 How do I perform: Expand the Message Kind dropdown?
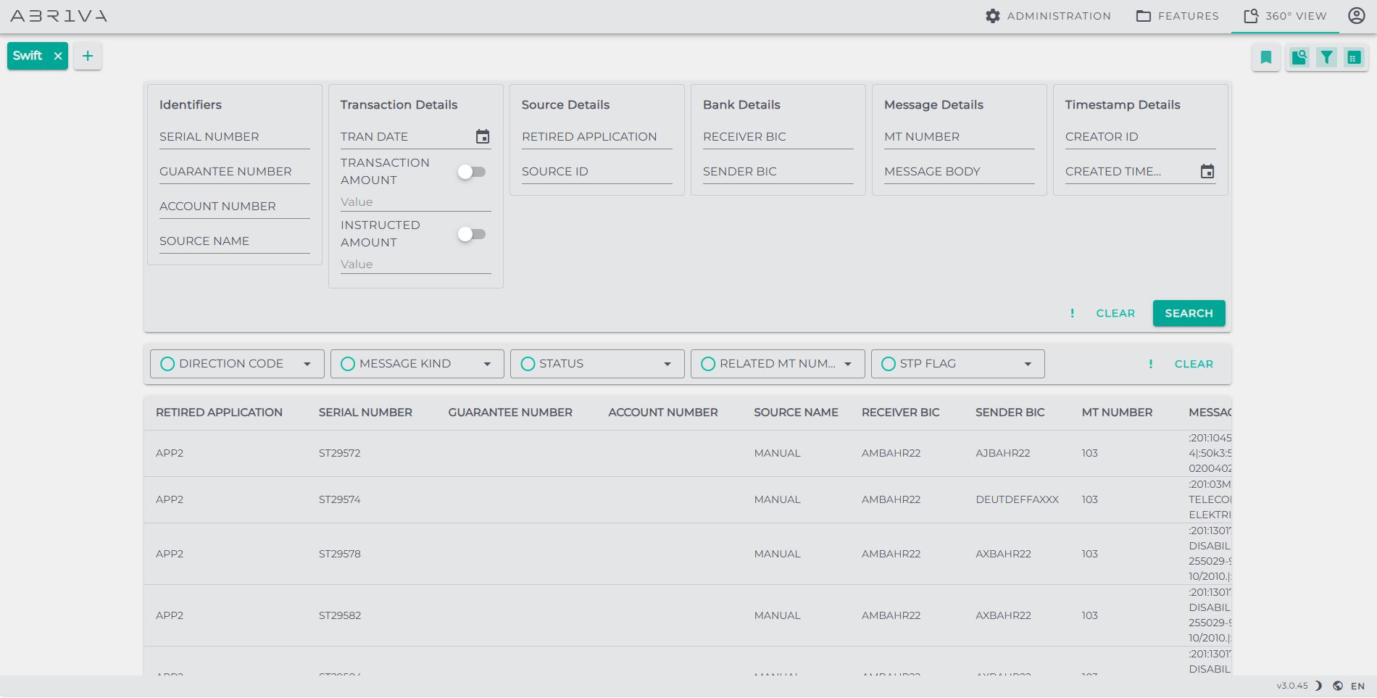487,364
